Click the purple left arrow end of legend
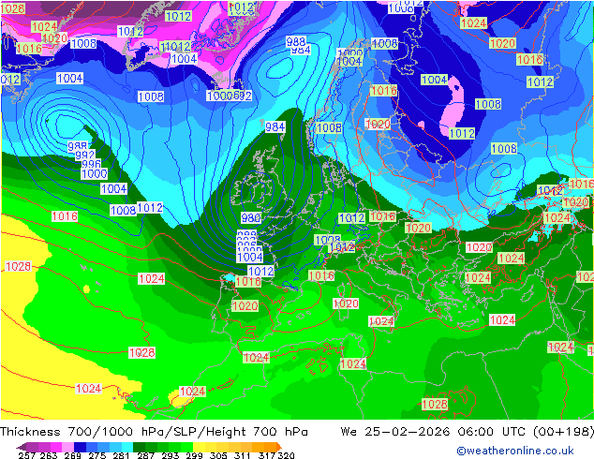 22,447
